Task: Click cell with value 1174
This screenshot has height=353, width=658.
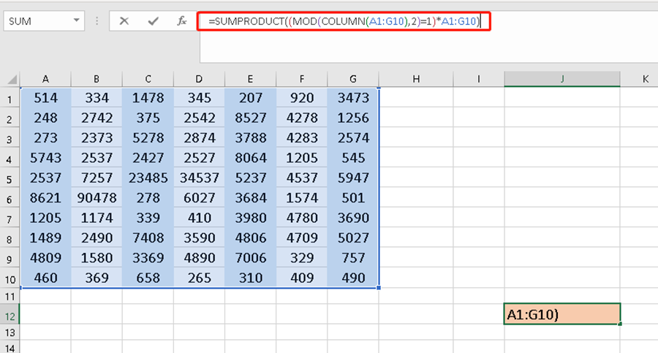Action: click(97, 218)
